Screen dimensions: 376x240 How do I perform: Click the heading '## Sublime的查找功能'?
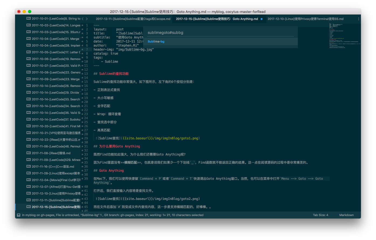(111, 74)
